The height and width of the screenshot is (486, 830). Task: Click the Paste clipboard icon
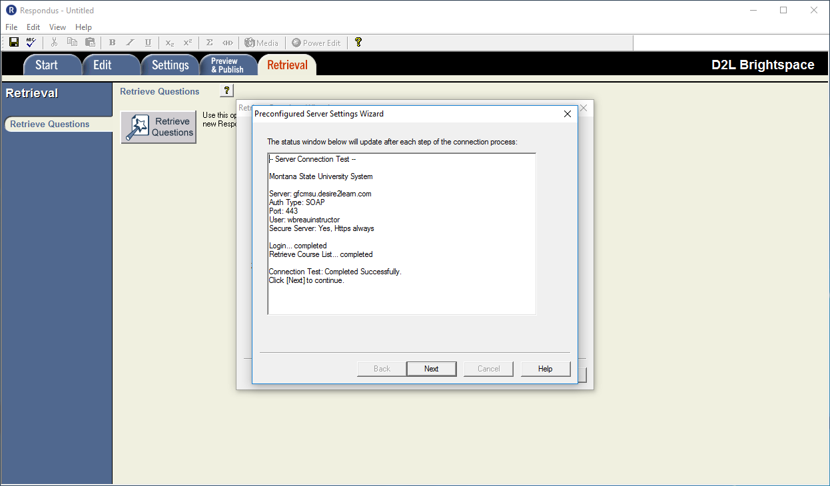pos(90,43)
